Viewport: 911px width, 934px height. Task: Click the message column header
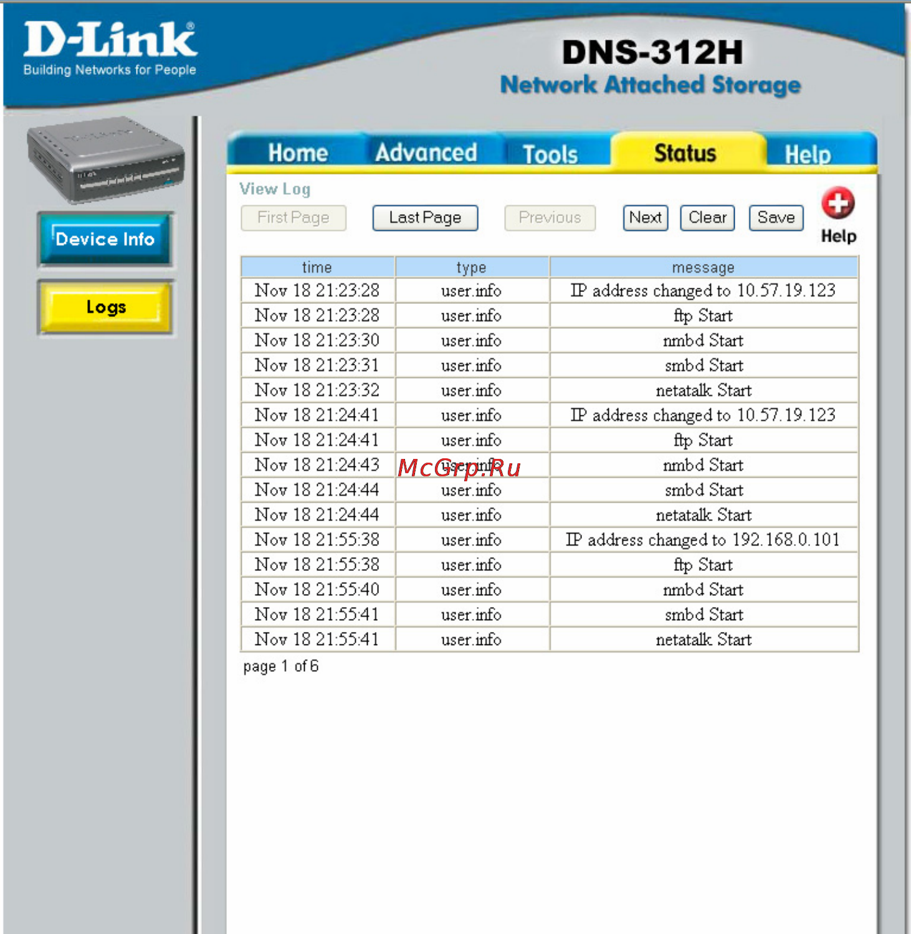pos(704,267)
